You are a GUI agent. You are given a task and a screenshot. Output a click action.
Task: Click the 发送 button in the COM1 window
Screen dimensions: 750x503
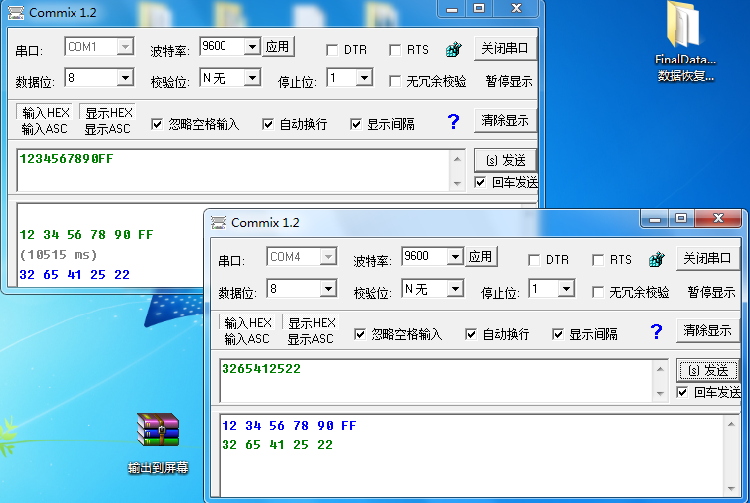click(505, 160)
